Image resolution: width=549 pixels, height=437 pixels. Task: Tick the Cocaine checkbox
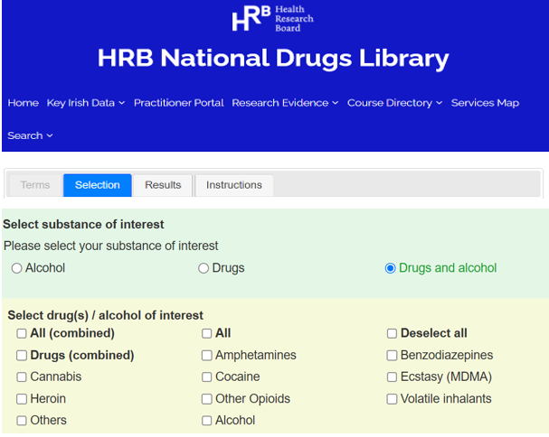click(206, 377)
